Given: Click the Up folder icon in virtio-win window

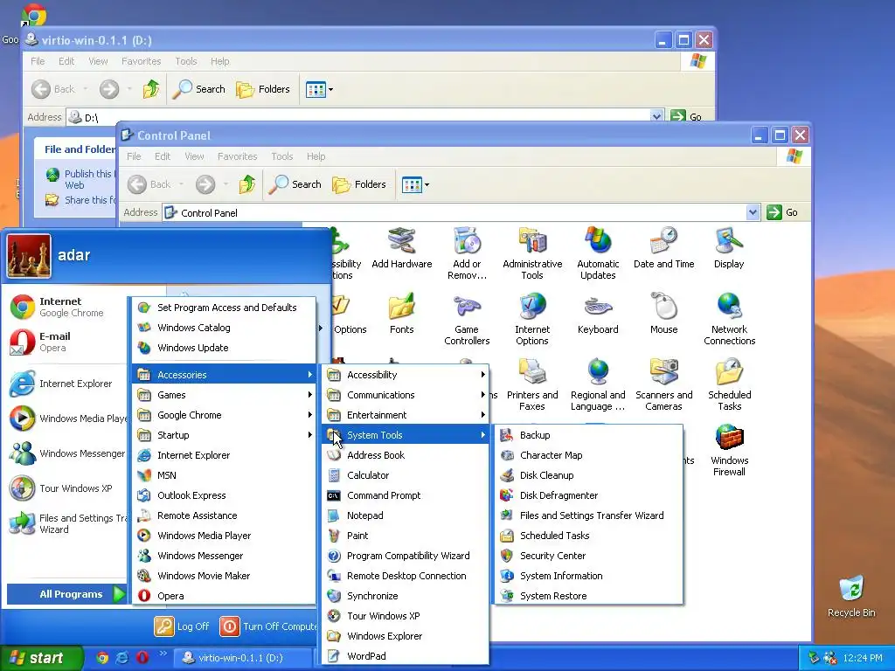Looking at the screenshot, I should (x=151, y=89).
